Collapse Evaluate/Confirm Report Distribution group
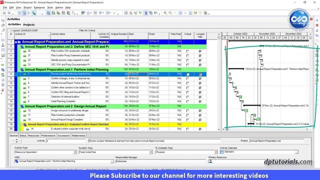Screen dimensions: 320x180 click(22, 124)
